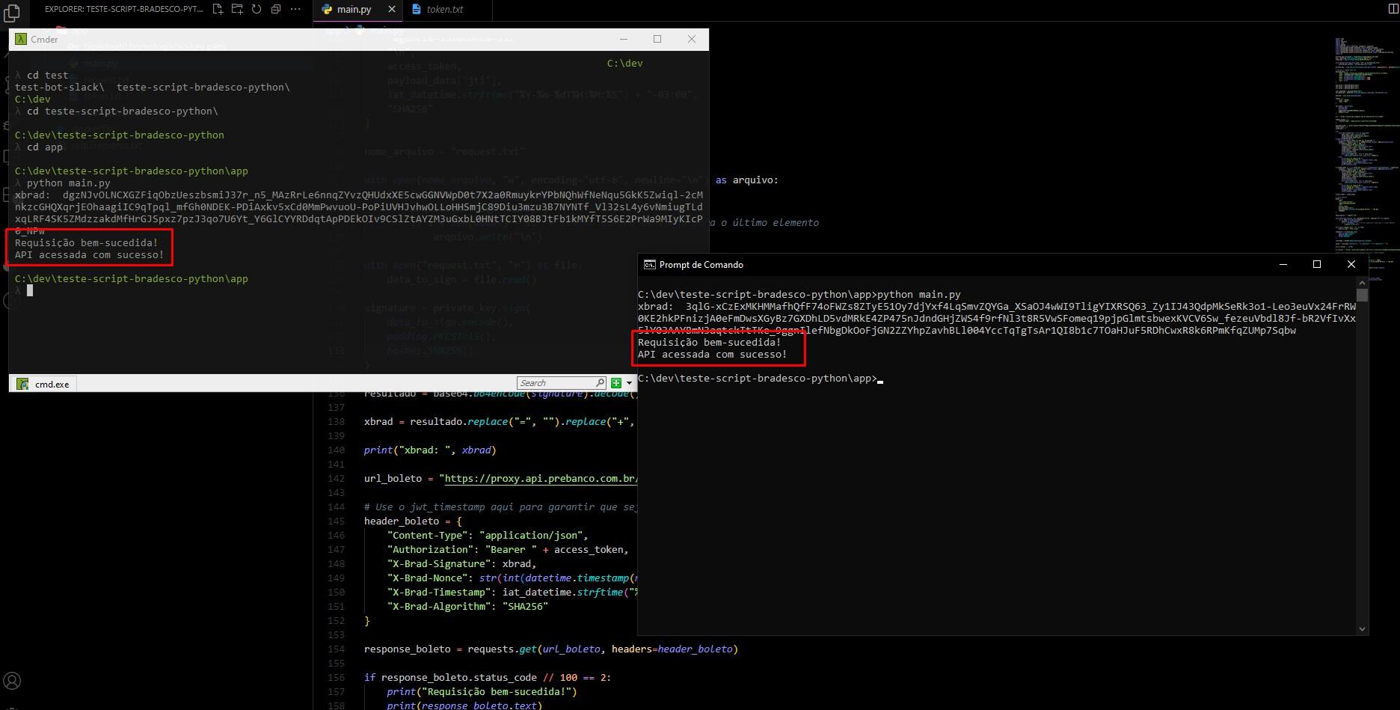
Task: Click the 'url_boleto =' assignment on line 142
Action: coord(399,479)
